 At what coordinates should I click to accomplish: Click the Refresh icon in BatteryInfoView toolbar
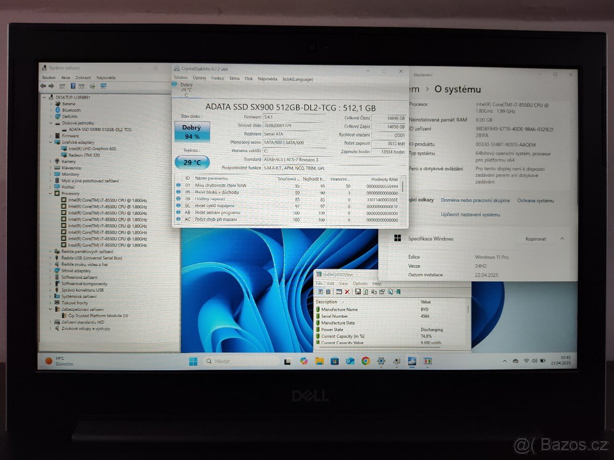[366, 292]
